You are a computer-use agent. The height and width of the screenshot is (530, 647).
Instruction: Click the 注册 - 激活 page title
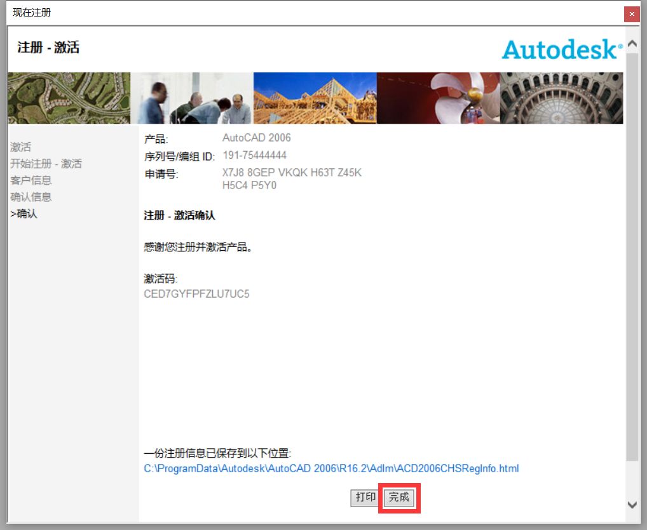click(x=48, y=48)
